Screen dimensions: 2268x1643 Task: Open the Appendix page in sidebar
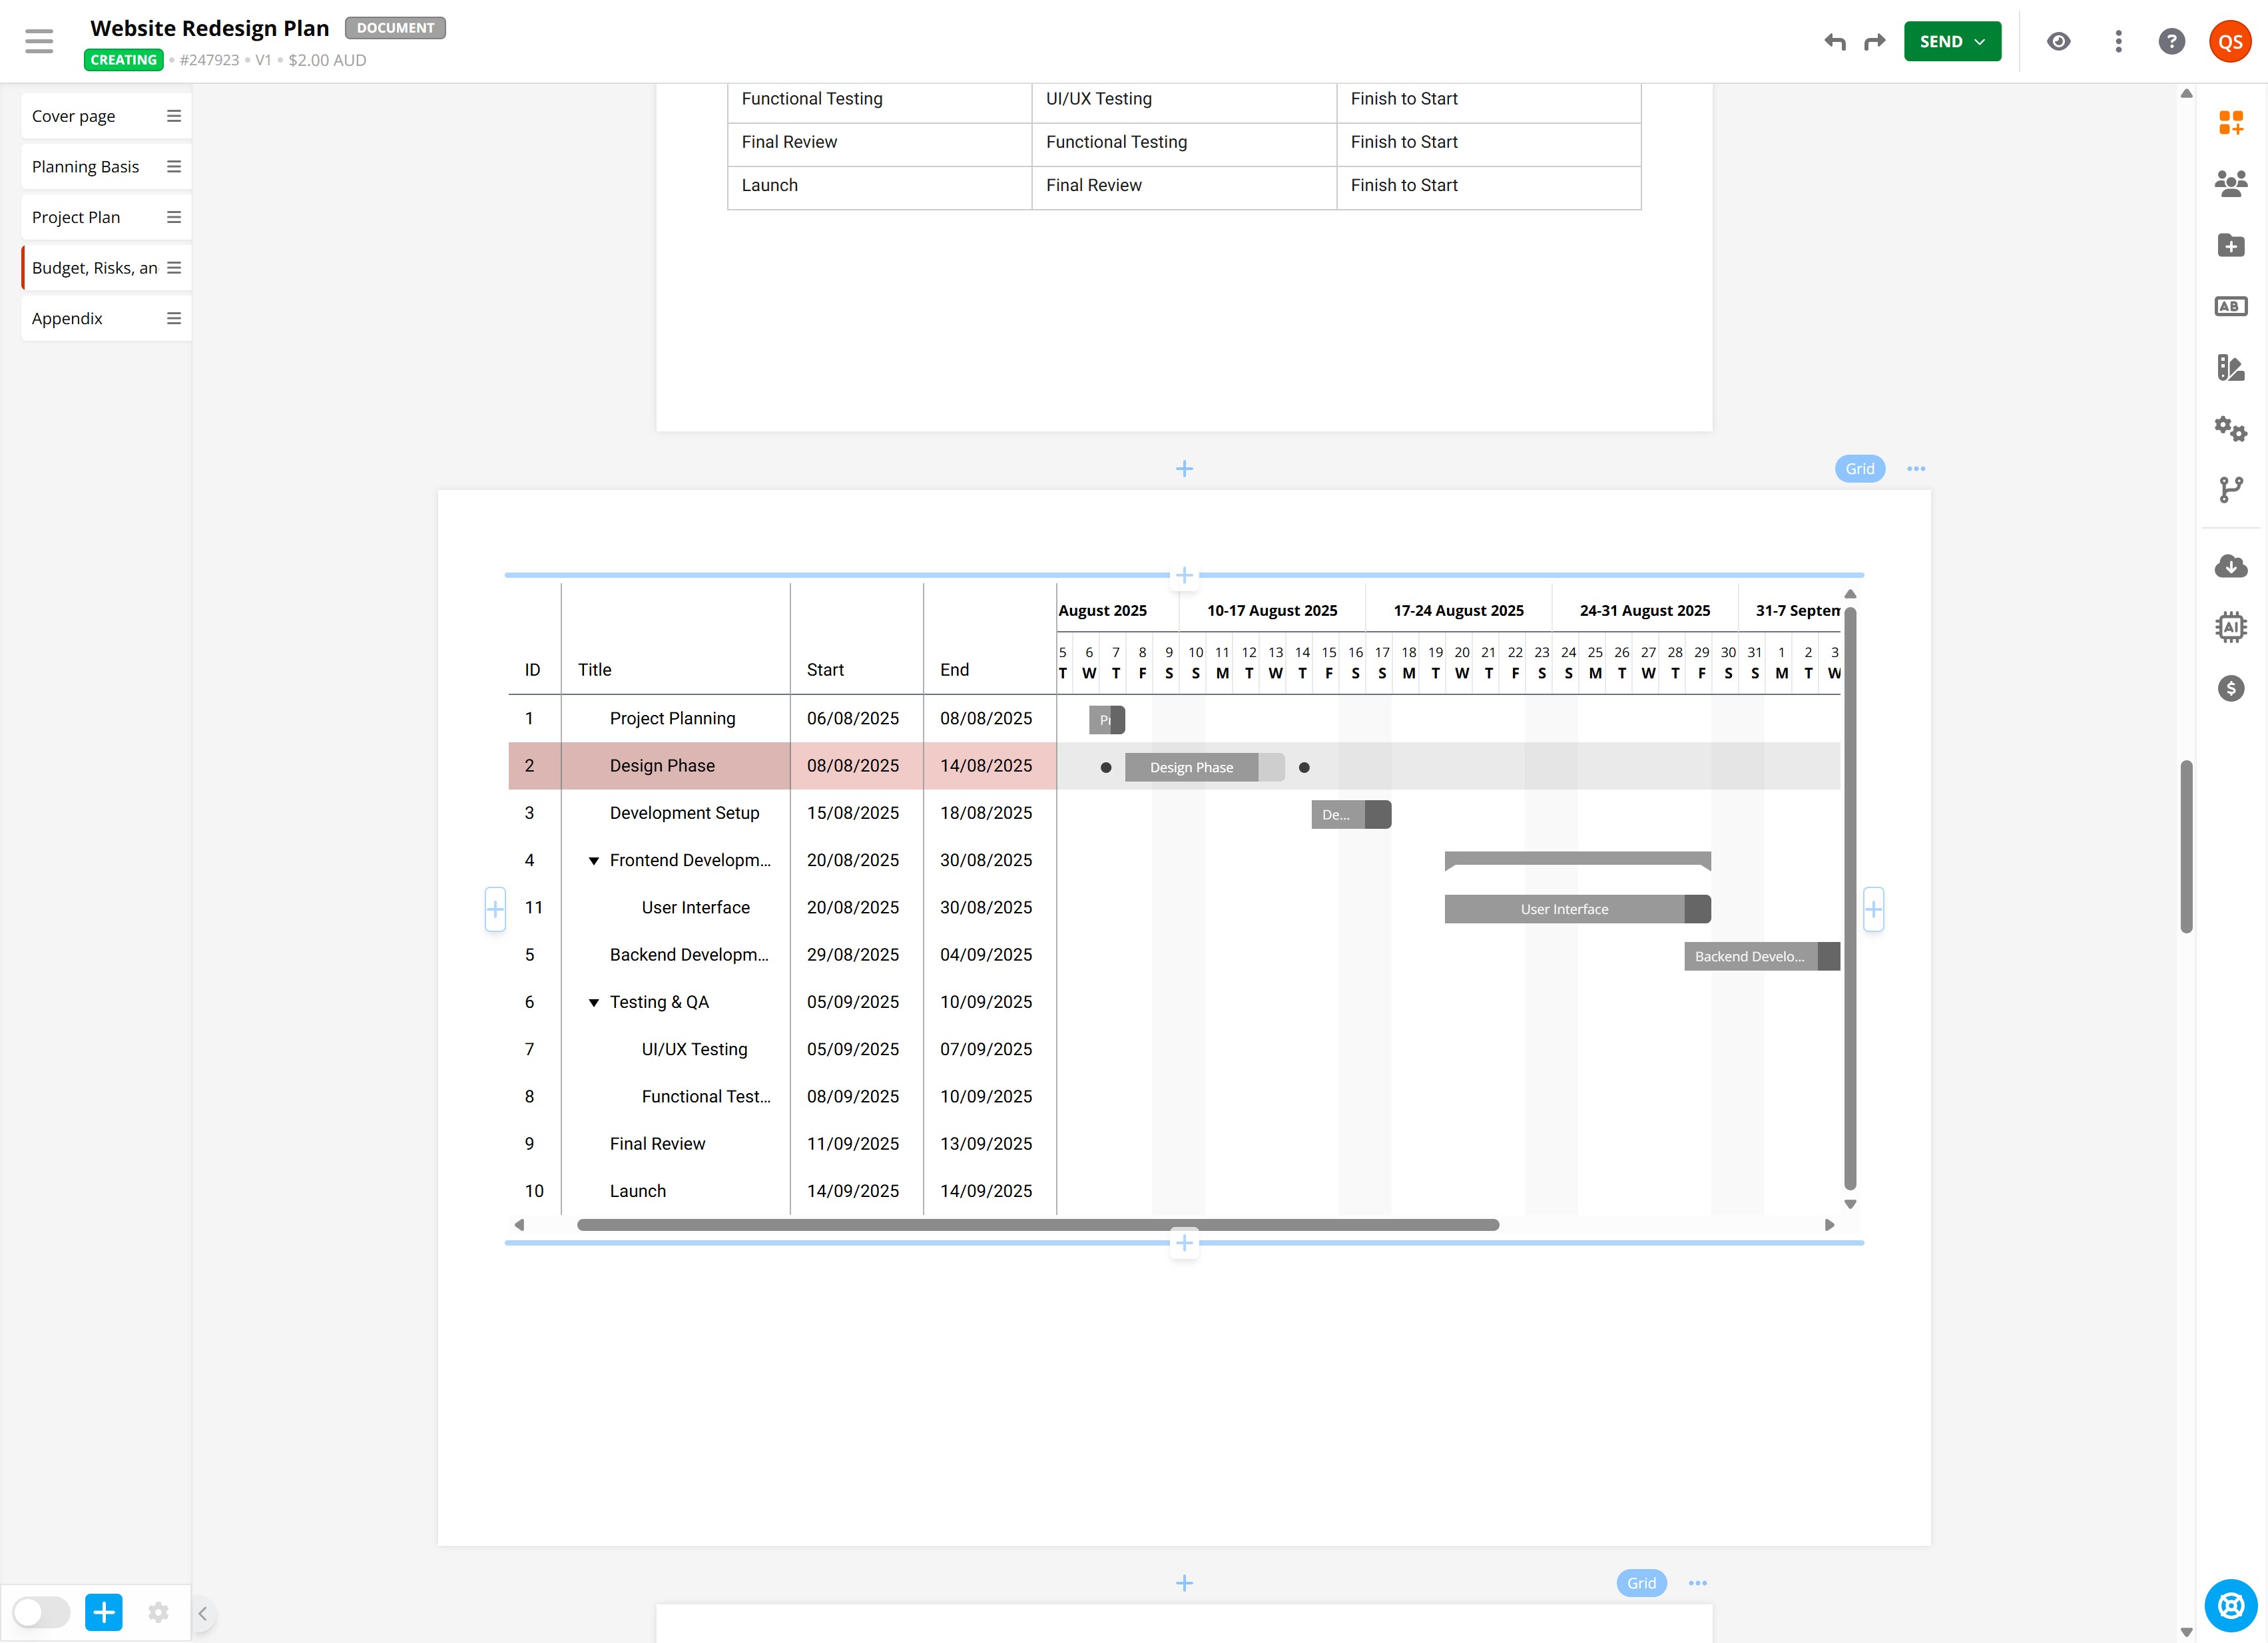[67, 318]
